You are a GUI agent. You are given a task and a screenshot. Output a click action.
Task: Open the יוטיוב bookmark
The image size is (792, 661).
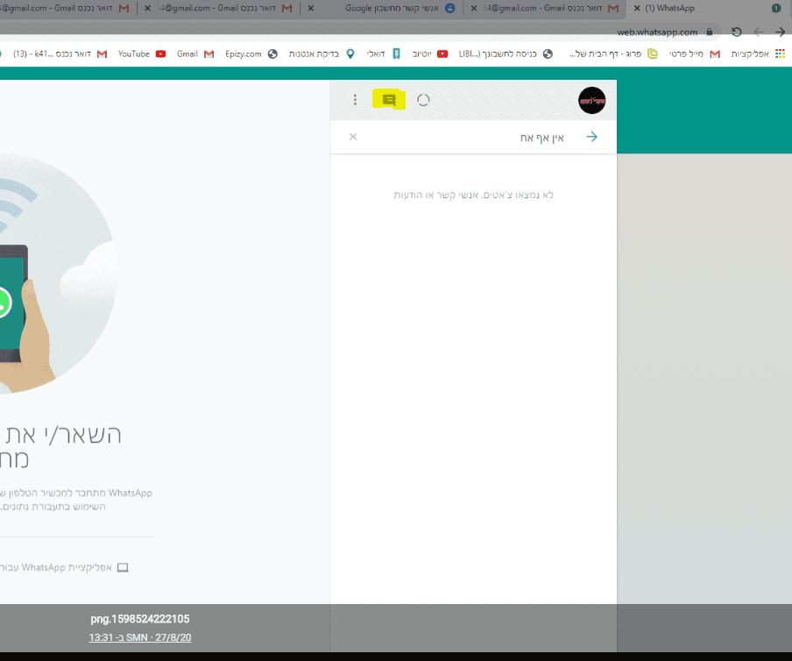click(430, 53)
